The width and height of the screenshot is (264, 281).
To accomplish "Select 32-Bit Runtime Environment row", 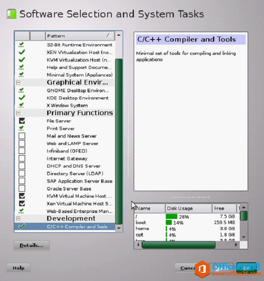I will pos(65,45).
